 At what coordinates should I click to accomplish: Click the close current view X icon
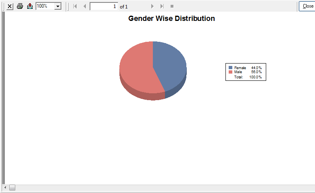tap(10, 6)
